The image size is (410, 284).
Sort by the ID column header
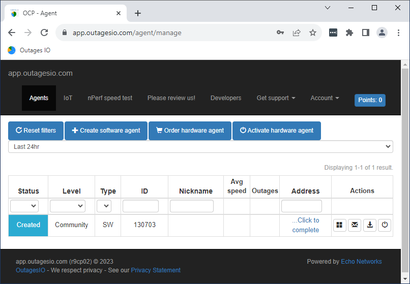point(144,191)
